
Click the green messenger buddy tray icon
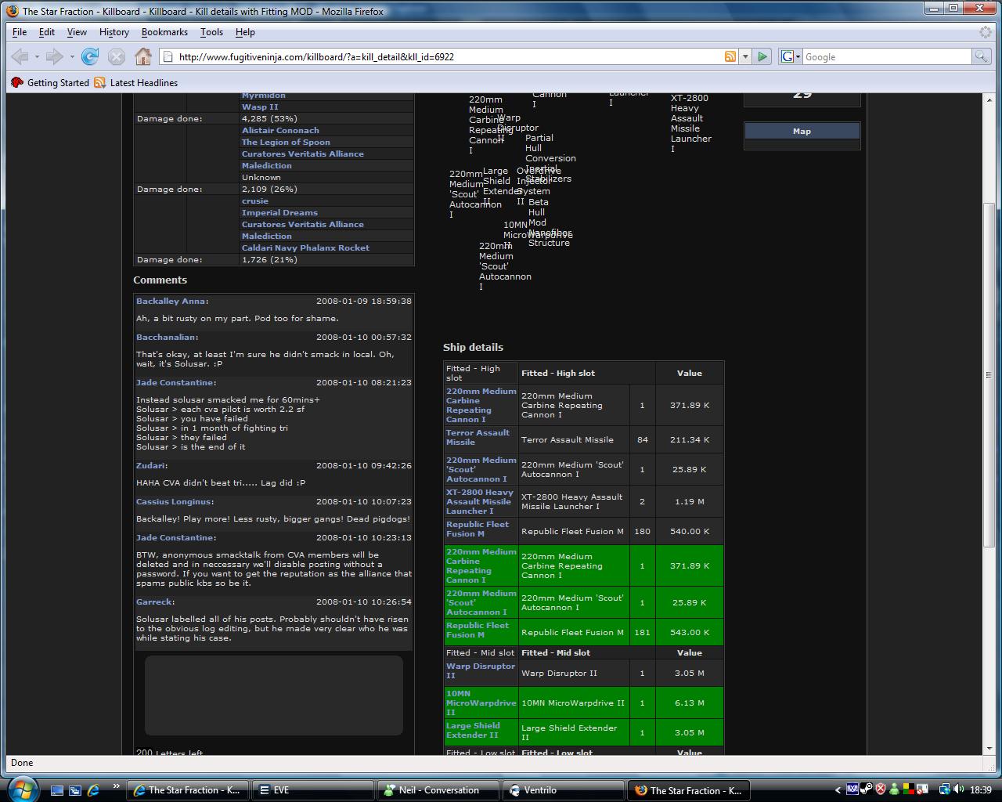[x=894, y=789]
